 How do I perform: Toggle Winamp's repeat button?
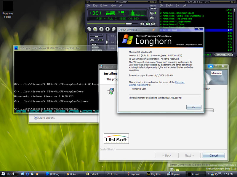(x=152, y=13)
